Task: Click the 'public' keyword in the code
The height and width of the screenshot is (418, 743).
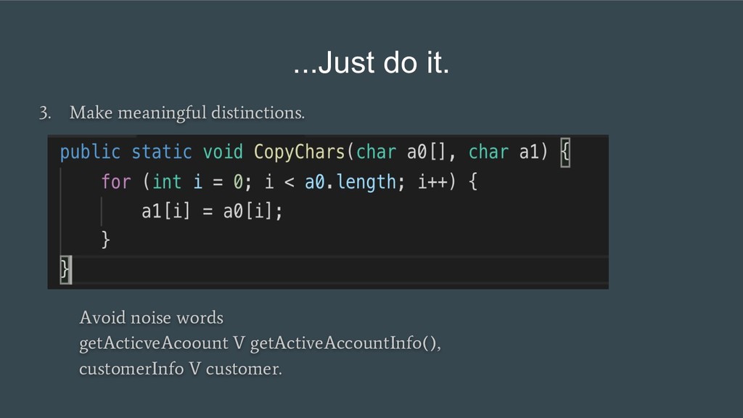Action: (90, 152)
